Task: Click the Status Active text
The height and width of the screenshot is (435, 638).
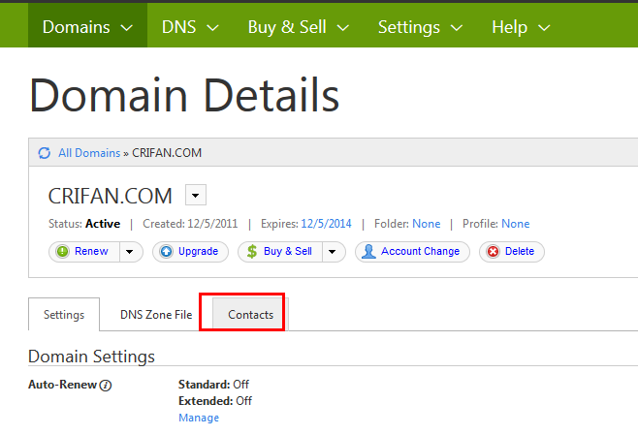Action: pos(84,224)
